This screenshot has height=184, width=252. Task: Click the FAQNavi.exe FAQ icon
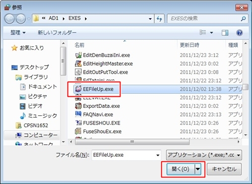tap(78, 114)
